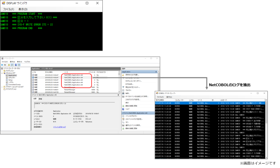Click the Actions pane vertical scrollbar

point(158,81)
